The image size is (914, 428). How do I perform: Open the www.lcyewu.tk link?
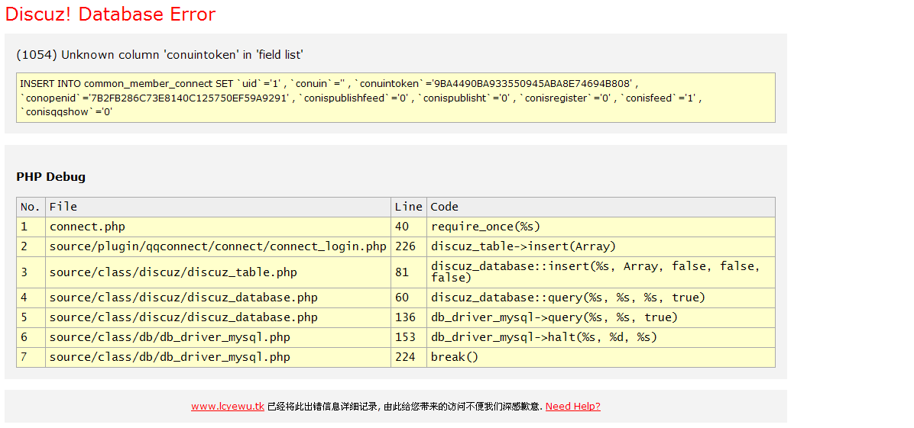[x=227, y=407]
